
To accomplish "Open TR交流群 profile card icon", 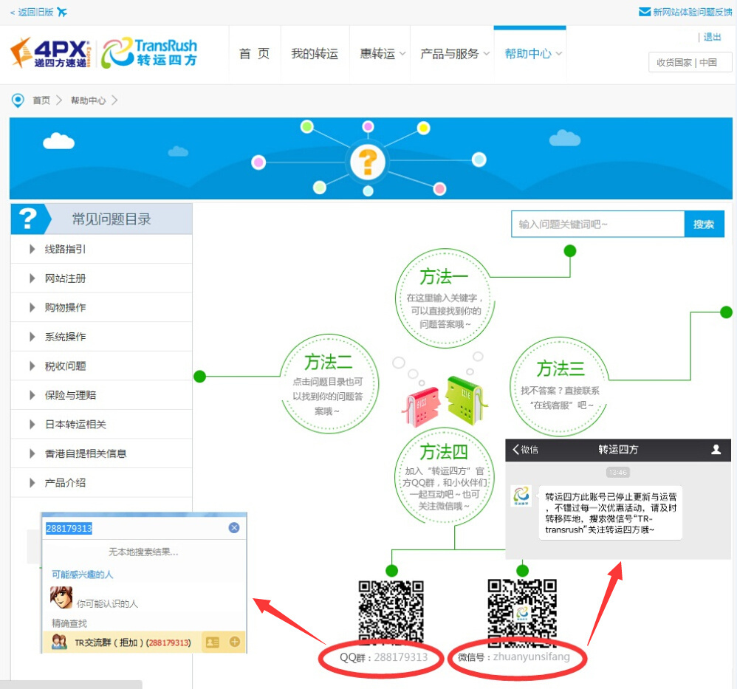I will click(213, 642).
